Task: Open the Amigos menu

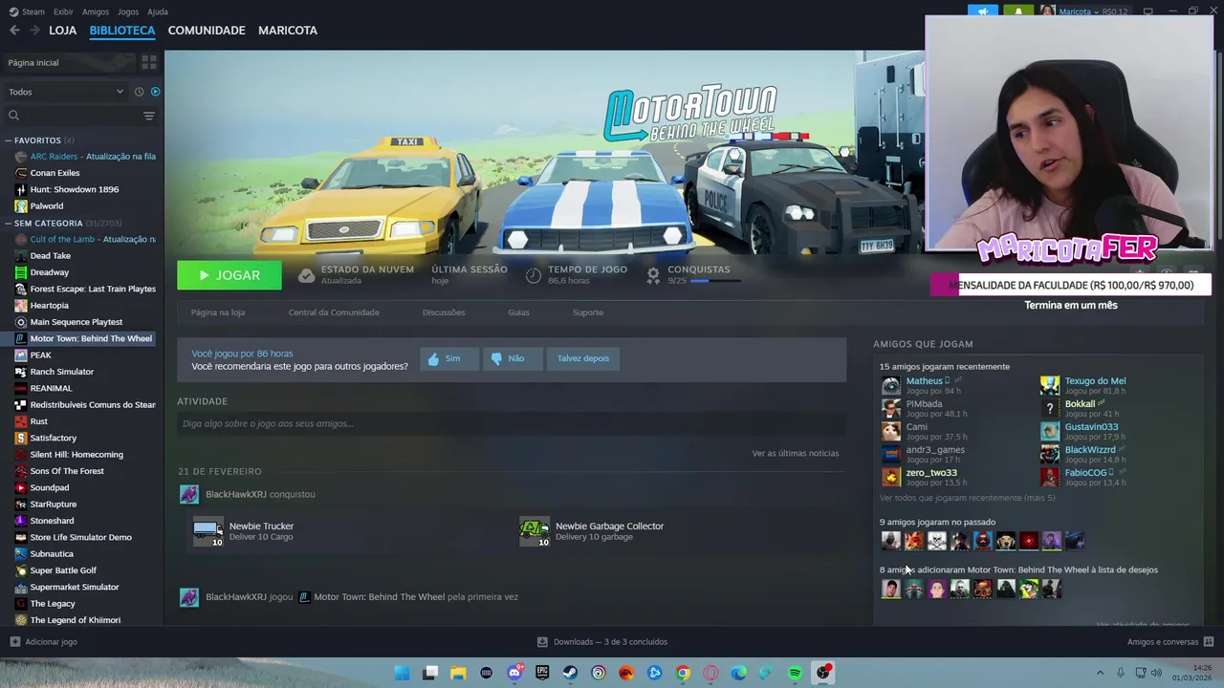Action: pos(96,11)
